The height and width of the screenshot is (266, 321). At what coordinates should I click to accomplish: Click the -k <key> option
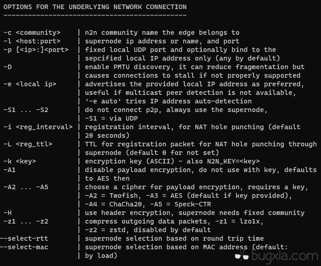coord(20,161)
